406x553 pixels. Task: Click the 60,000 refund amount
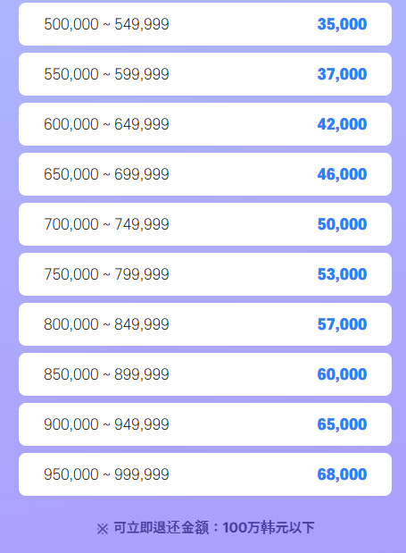pos(342,375)
